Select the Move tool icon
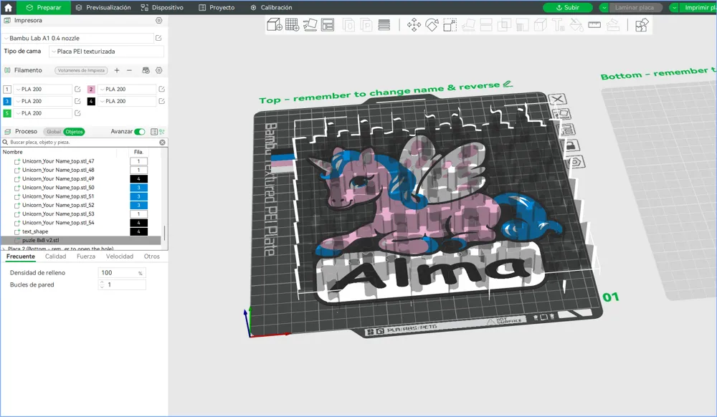Viewport: 717px width, 417px height. 414,24
